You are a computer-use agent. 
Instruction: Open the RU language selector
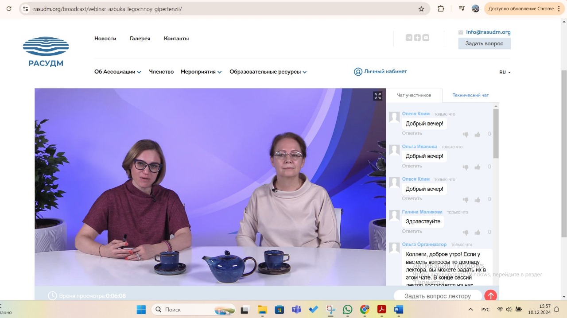pyautogui.click(x=505, y=72)
